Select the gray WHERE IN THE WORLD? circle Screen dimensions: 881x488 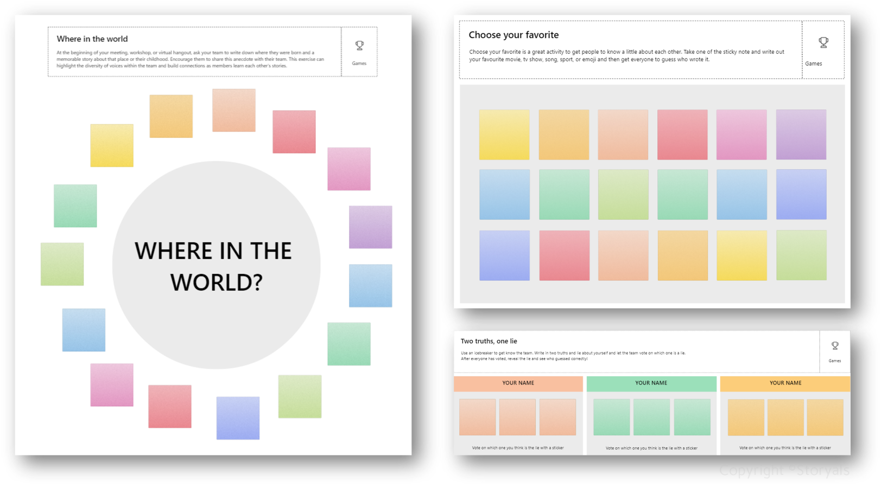216,266
